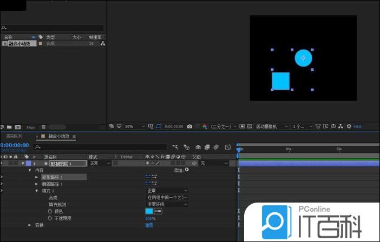Click the stopwatch for 颜色 property
The image size is (380, 242).
(50, 211)
